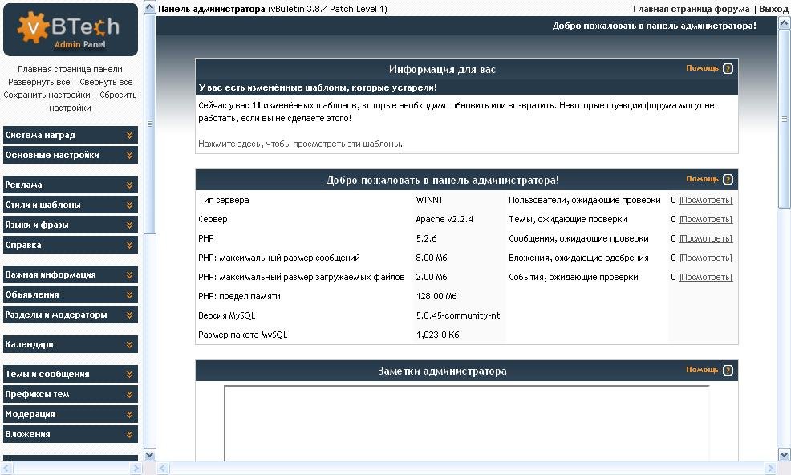Click link to view outdated templates
791x475 pixels.
point(299,144)
